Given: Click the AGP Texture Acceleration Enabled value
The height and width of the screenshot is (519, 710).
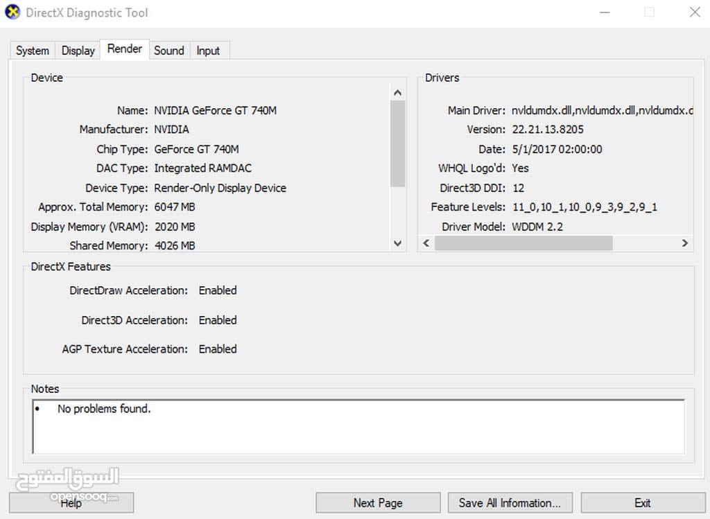Looking at the screenshot, I should point(218,349).
